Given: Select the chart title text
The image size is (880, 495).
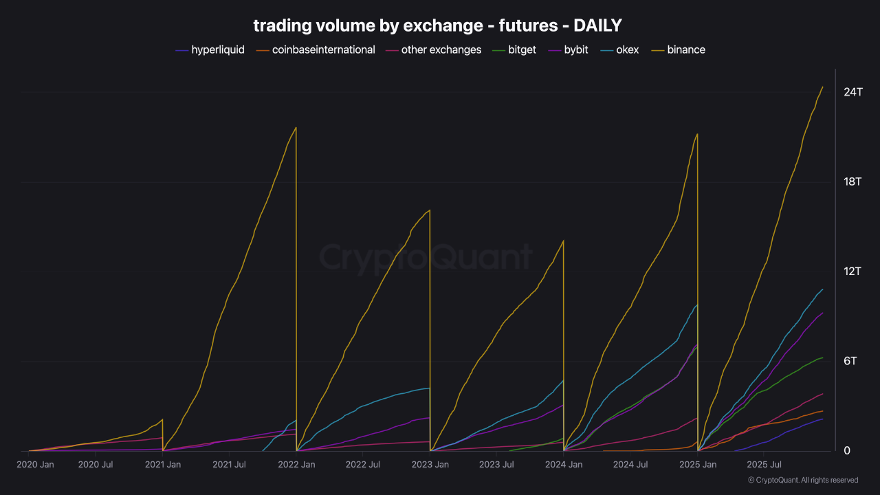Looking at the screenshot, I should coord(437,25).
